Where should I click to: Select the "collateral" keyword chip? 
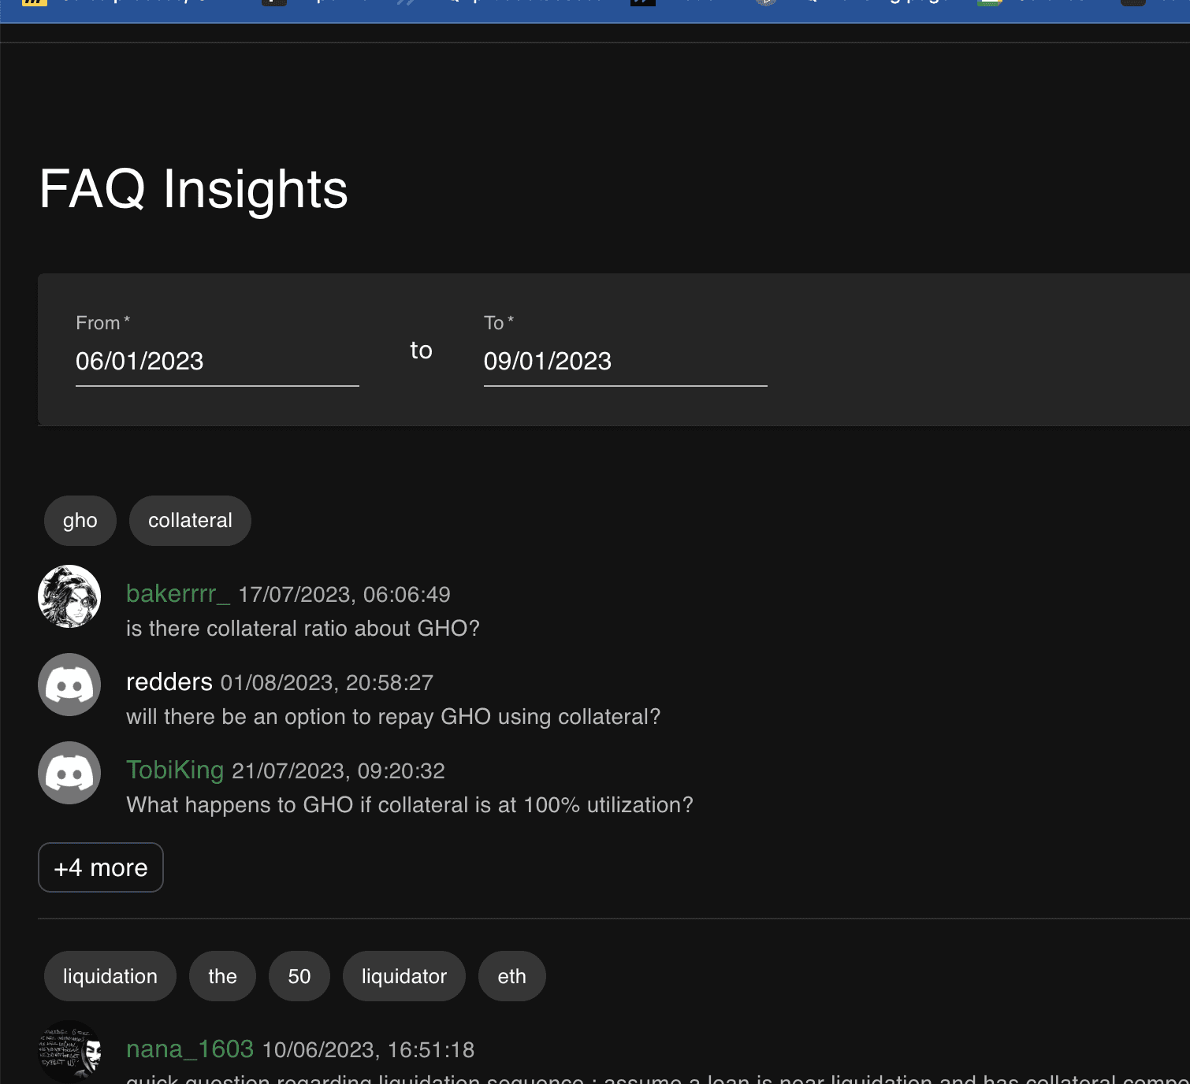coord(190,521)
